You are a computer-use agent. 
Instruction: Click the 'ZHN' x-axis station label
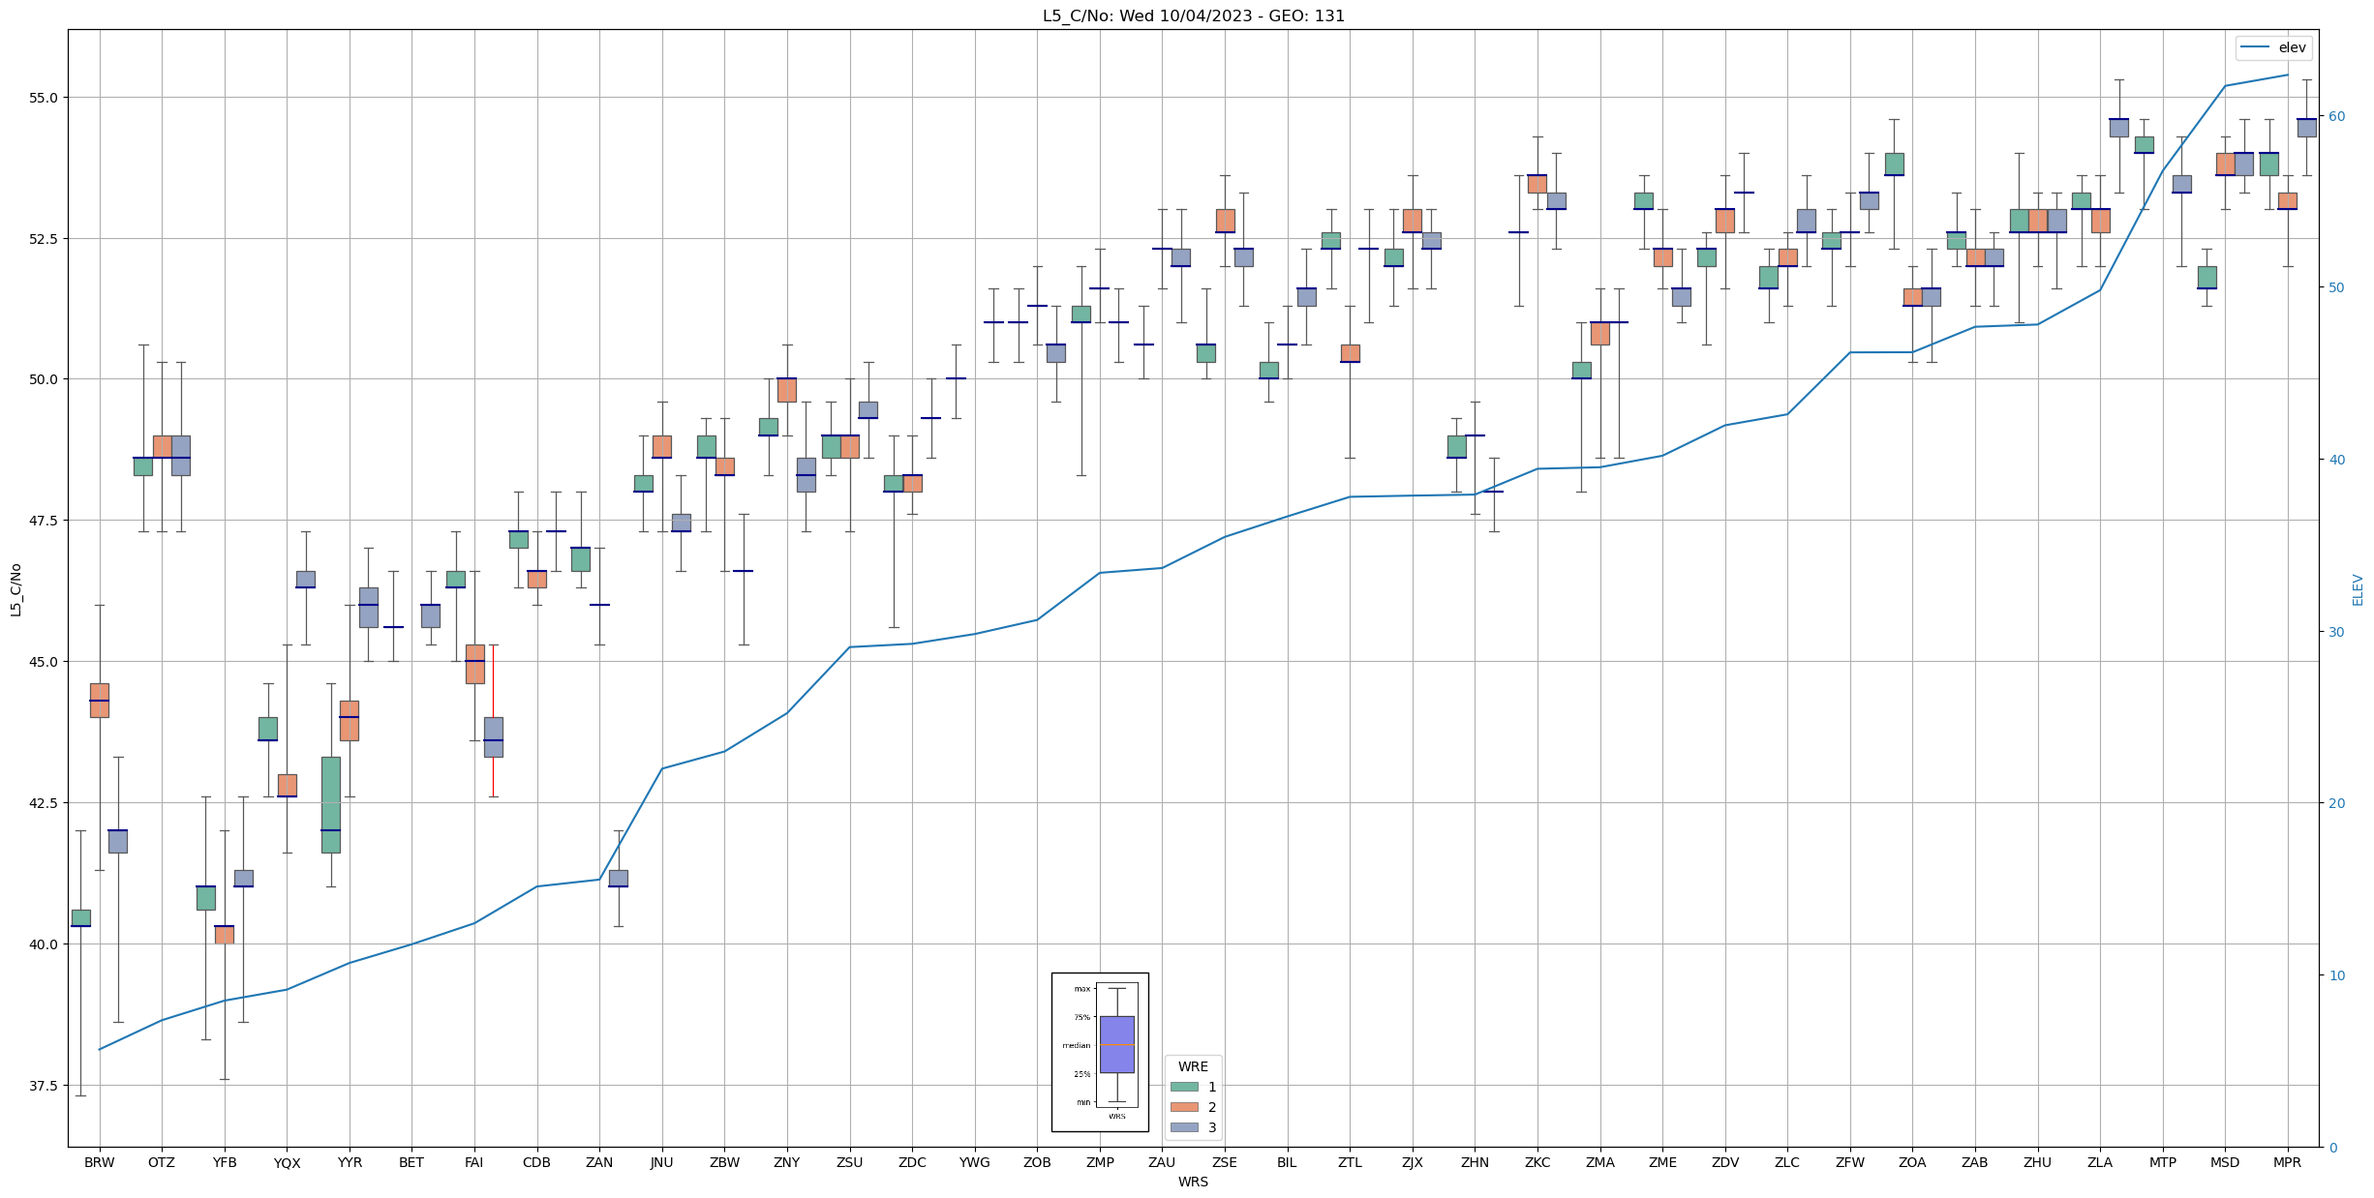point(1475,1162)
